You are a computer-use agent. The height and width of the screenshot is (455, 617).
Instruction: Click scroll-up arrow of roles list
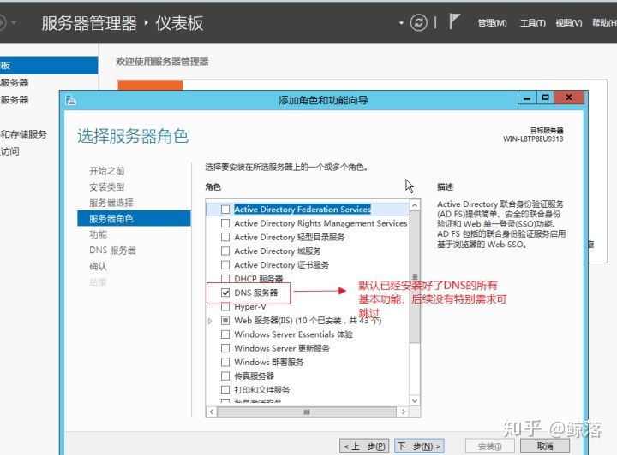[415, 205]
